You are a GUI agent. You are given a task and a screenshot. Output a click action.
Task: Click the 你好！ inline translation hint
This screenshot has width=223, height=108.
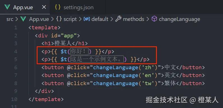coord(79,51)
